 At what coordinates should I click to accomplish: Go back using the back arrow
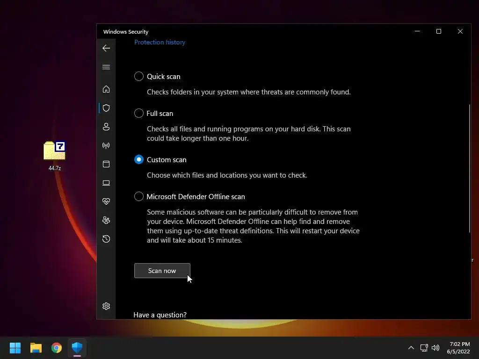click(x=106, y=48)
